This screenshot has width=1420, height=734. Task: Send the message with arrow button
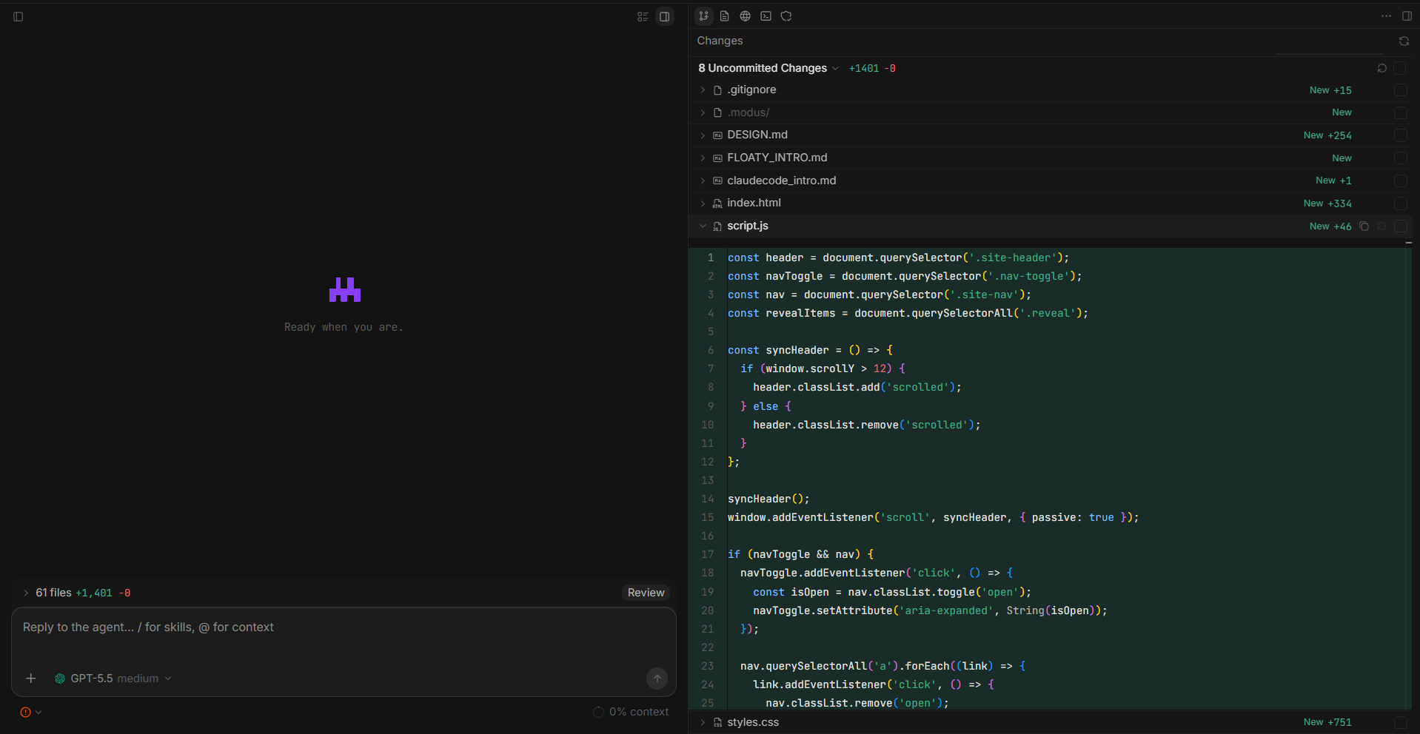point(657,679)
